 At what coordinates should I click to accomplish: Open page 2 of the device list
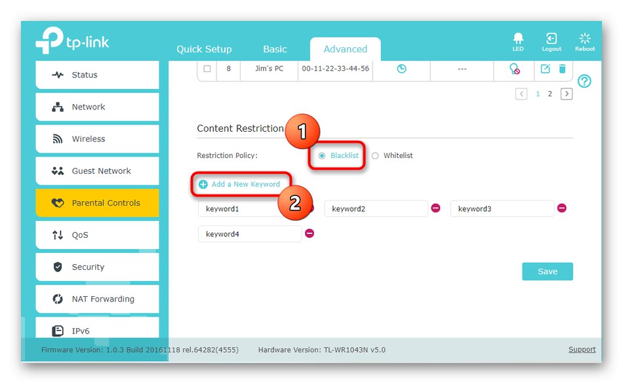[x=550, y=94]
